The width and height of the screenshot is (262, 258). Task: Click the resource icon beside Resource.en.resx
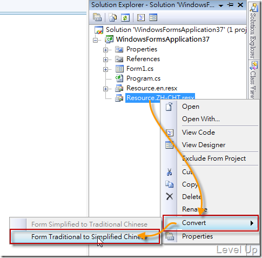(x=119, y=88)
